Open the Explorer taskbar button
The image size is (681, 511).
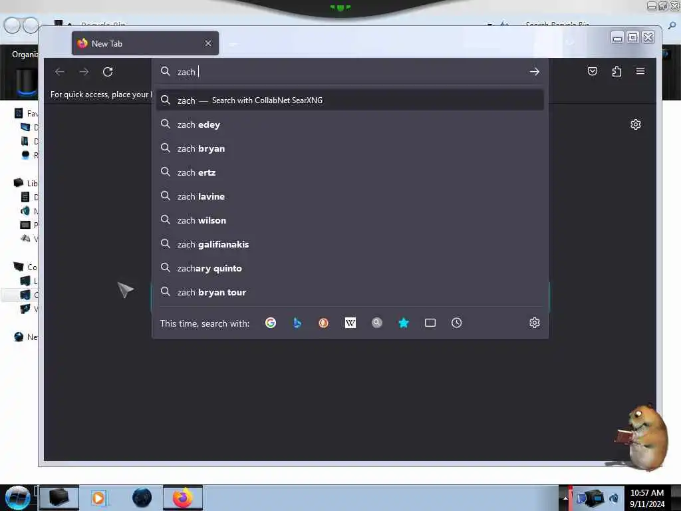59,498
